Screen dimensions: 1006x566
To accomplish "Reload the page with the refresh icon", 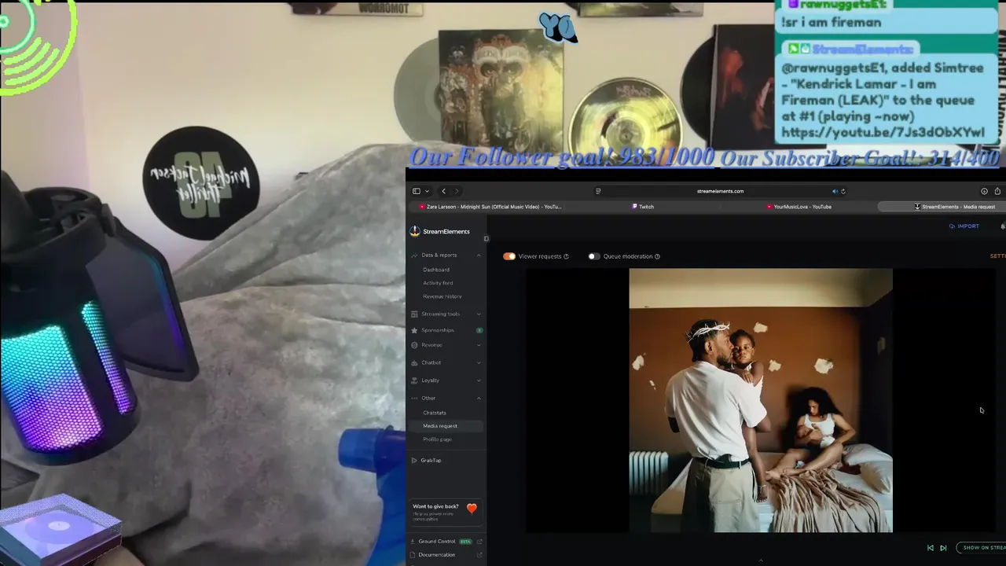I will pos(843,191).
